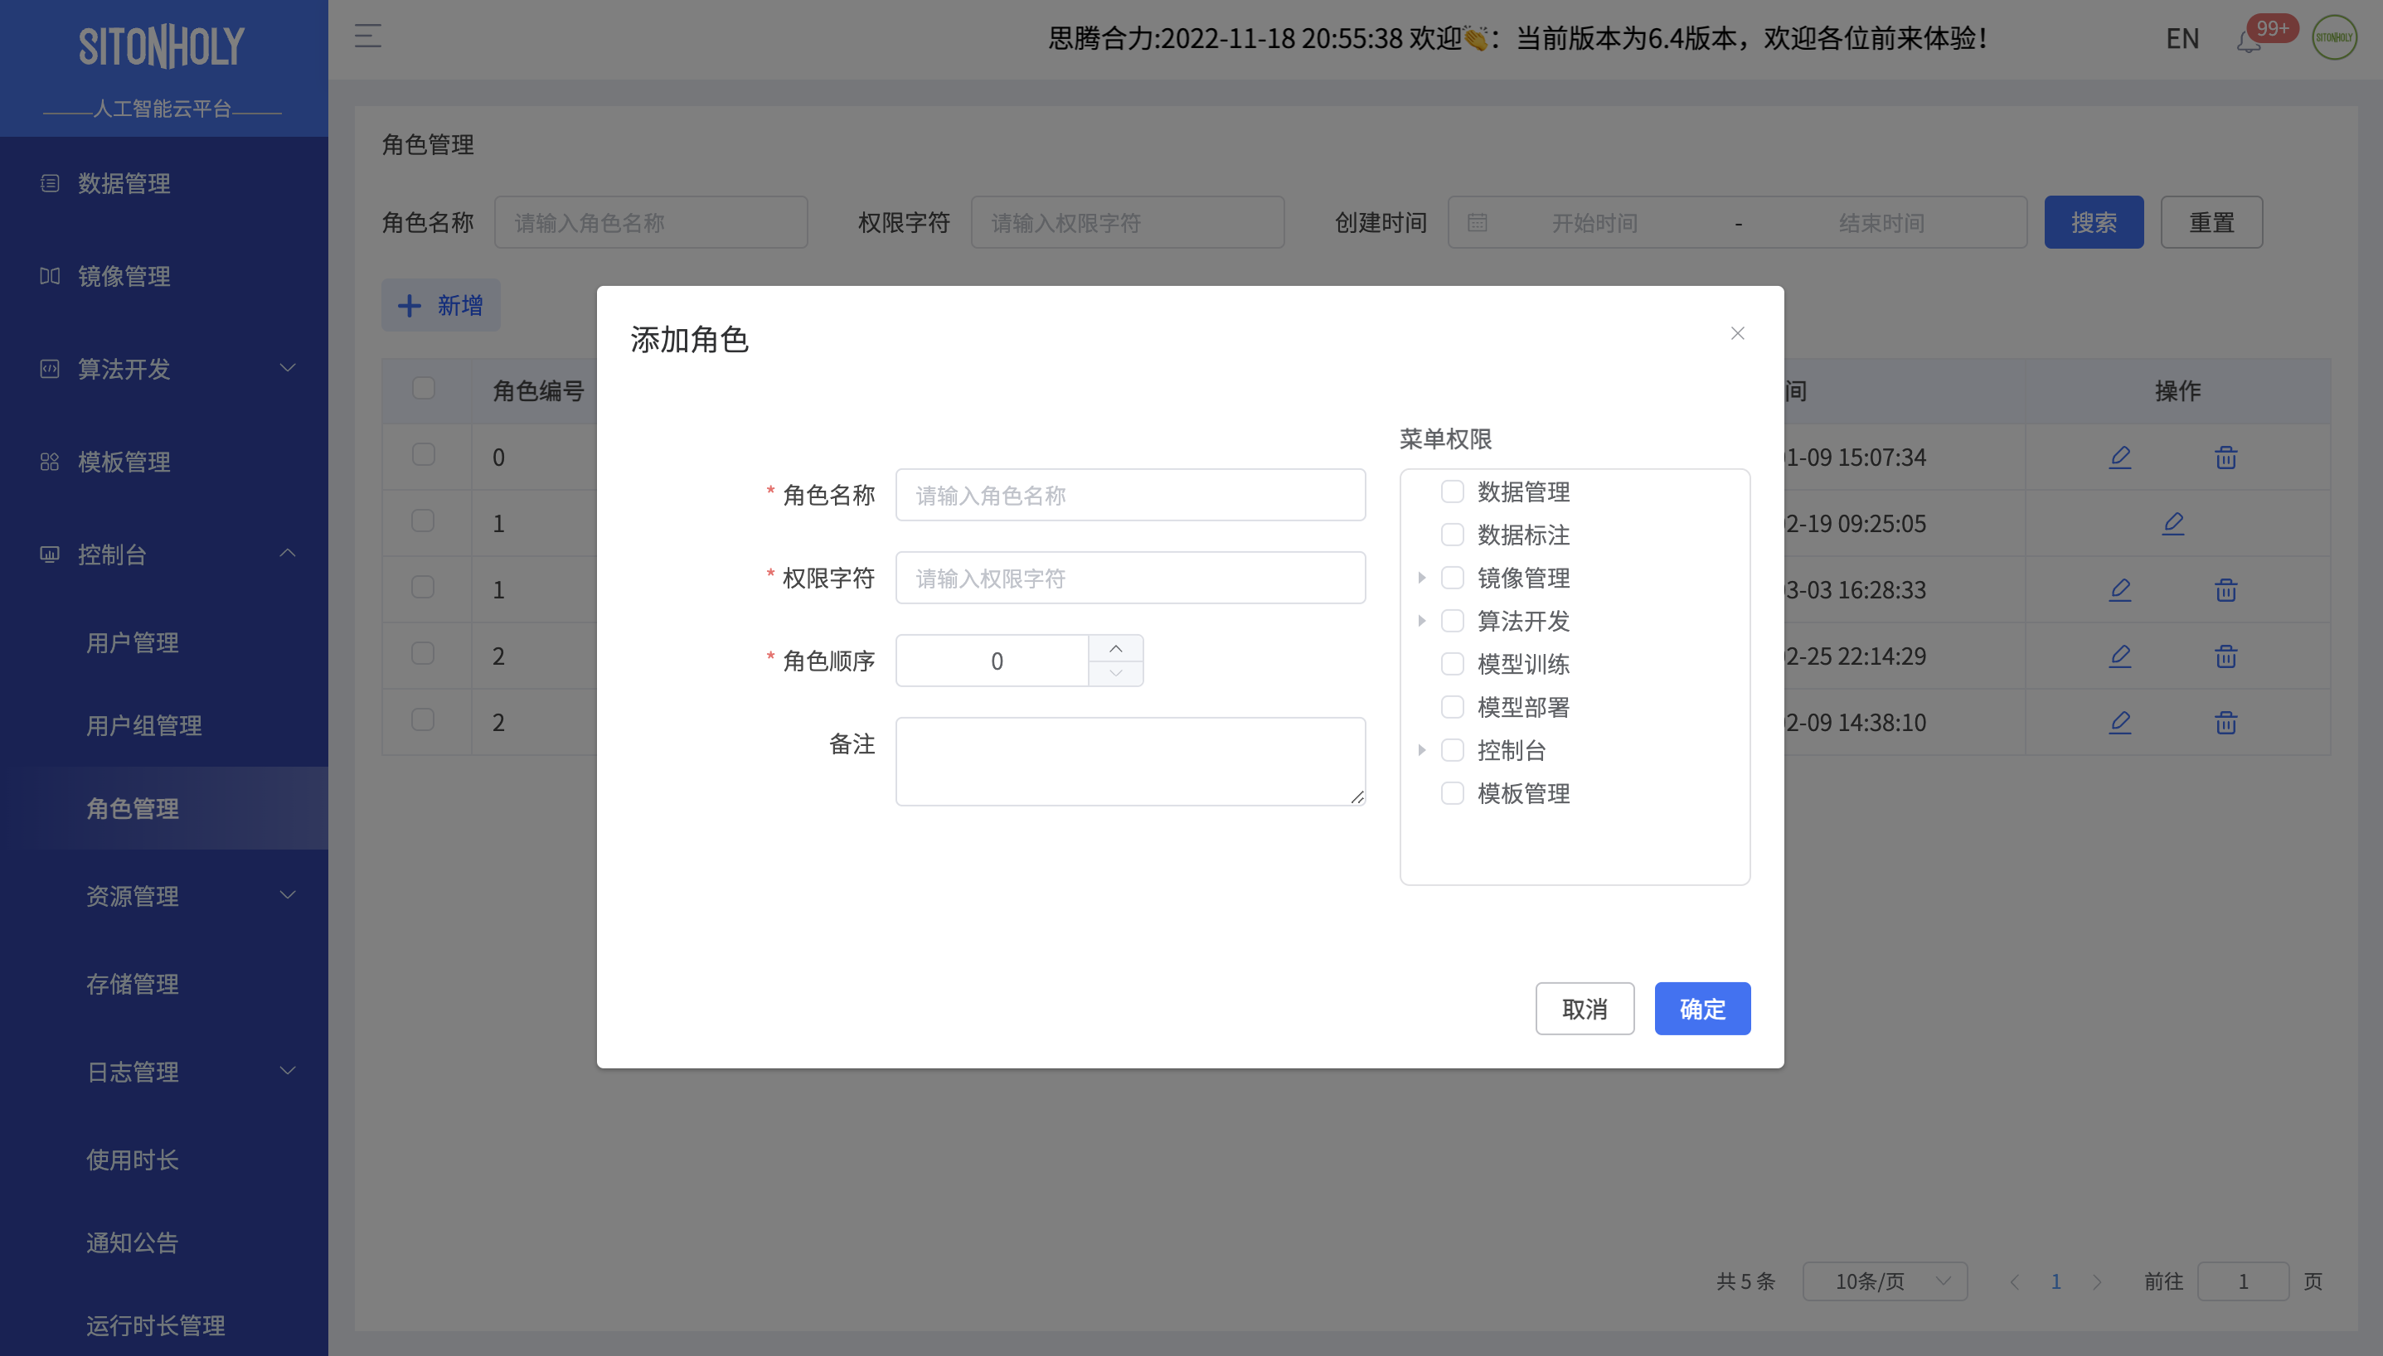This screenshot has height=1356, width=2383.
Task: Click the 取消 cancel button
Action: tap(1585, 1009)
